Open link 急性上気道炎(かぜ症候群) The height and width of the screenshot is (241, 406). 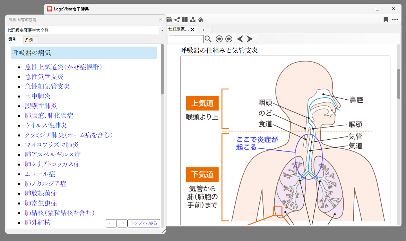click(x=63, y=67)
